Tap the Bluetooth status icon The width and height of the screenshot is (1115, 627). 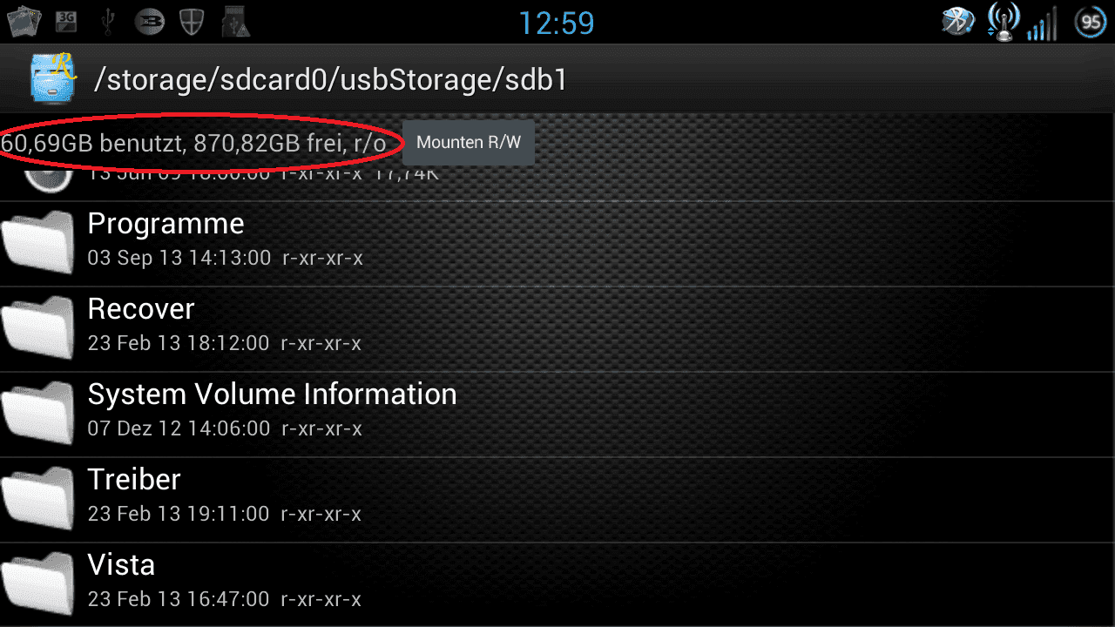coord(958,22)
